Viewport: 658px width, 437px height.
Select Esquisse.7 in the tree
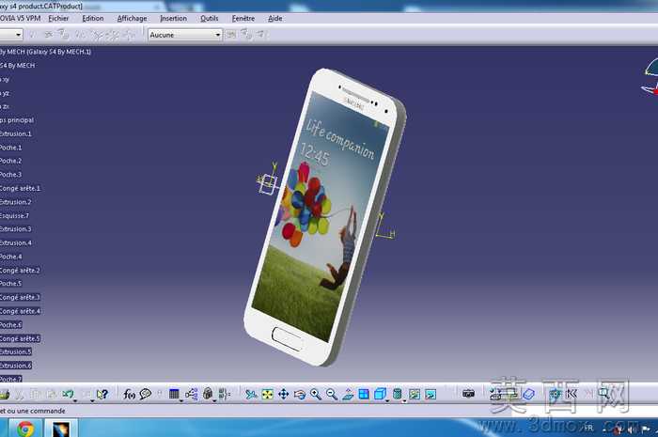click(x=15, y=216)
